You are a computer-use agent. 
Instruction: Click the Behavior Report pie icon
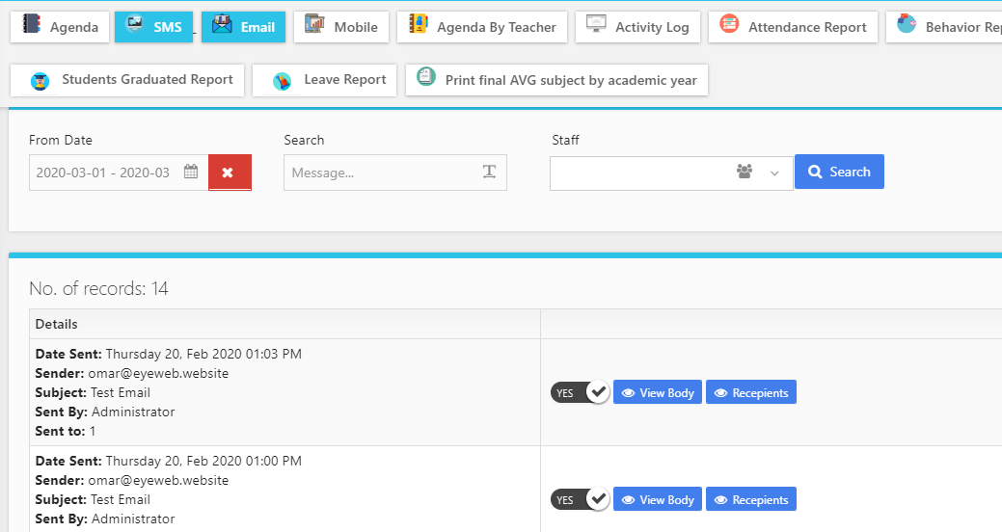(x=907, y=24)
